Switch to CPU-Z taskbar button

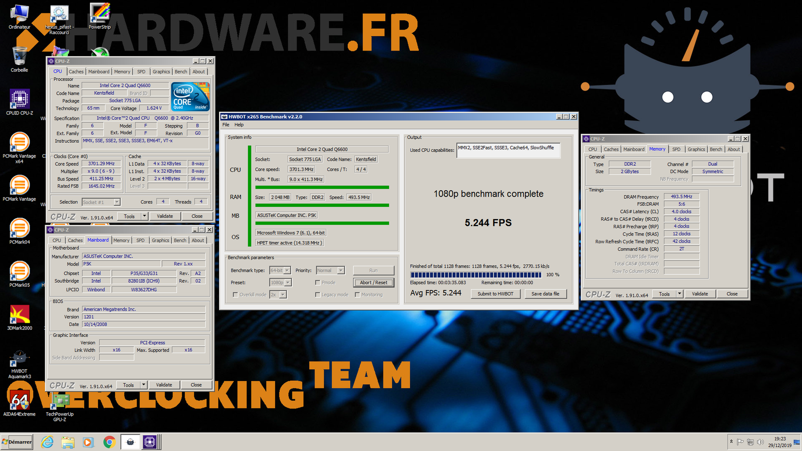pos(150,442)
